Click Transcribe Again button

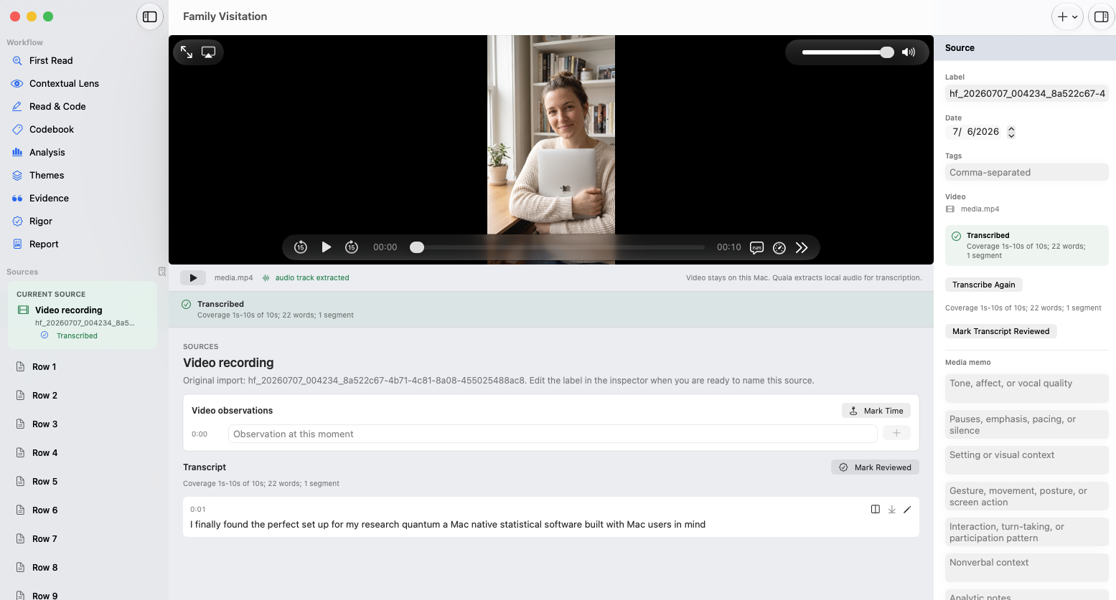984,285
